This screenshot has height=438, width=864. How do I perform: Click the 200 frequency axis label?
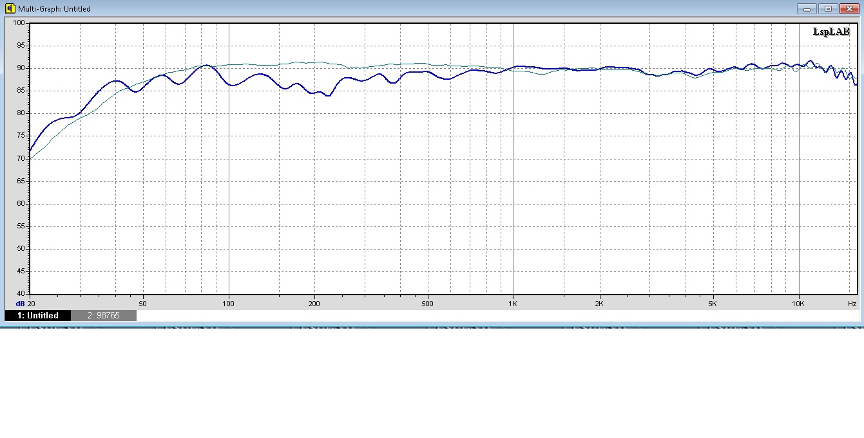coord(314,303)
